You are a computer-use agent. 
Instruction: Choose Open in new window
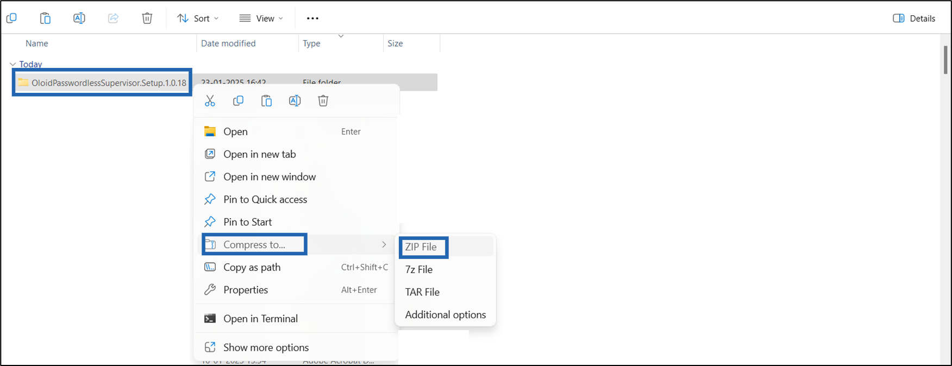coord(296,177)
